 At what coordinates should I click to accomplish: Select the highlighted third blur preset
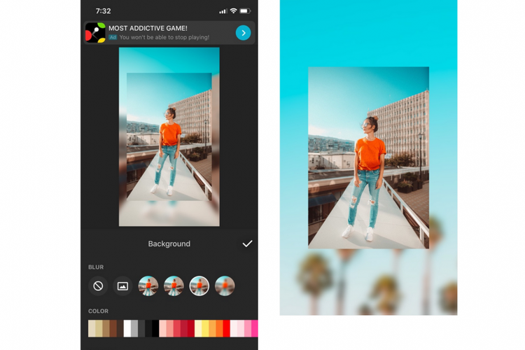click(x=199, y=286)
